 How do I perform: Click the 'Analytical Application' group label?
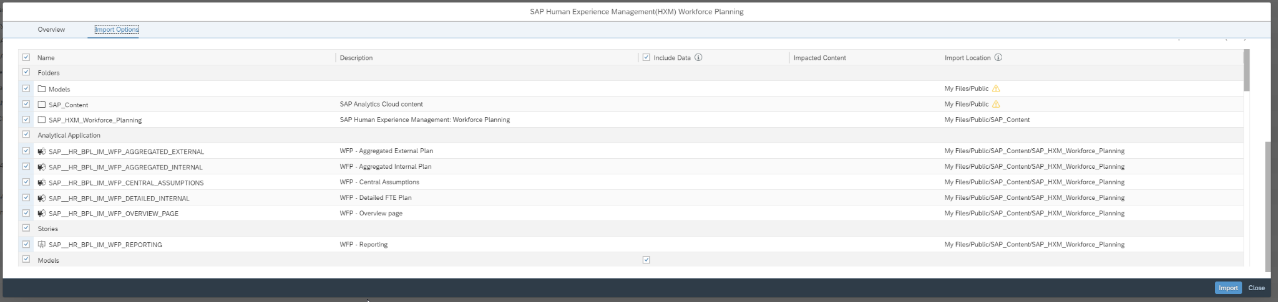69,135
